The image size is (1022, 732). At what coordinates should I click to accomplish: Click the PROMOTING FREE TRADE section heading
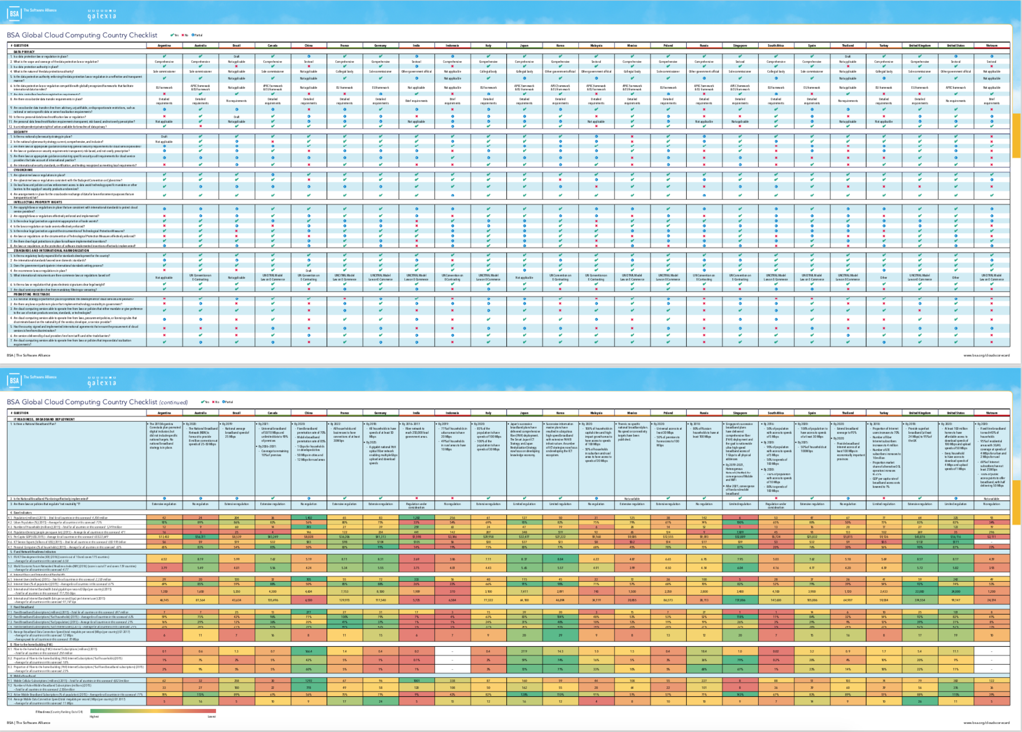click(x=32, y=294)
